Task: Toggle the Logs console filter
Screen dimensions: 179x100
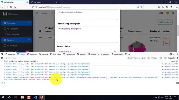Action: tap(143, 58)
